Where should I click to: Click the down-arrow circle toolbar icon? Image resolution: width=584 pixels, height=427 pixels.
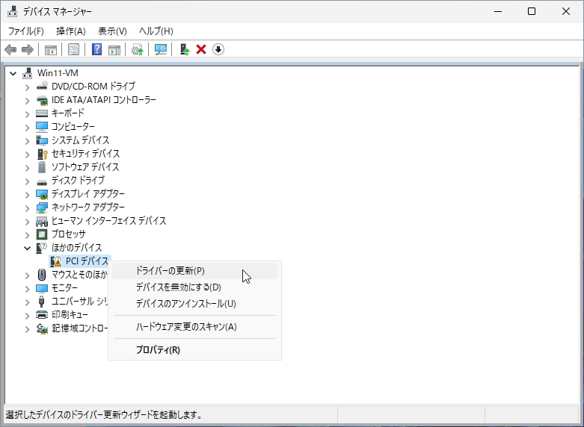(218, 49)
